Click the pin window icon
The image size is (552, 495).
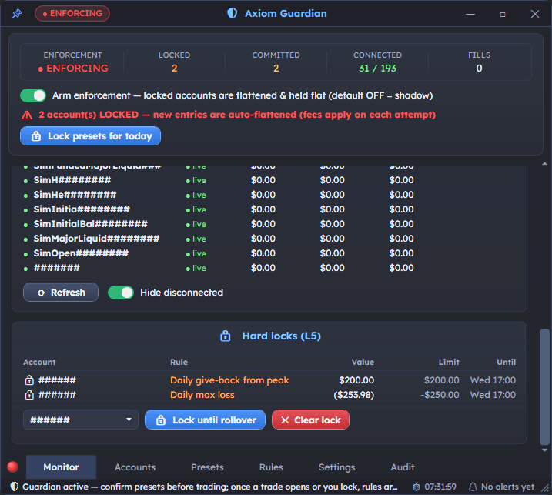tap(16, 14)
